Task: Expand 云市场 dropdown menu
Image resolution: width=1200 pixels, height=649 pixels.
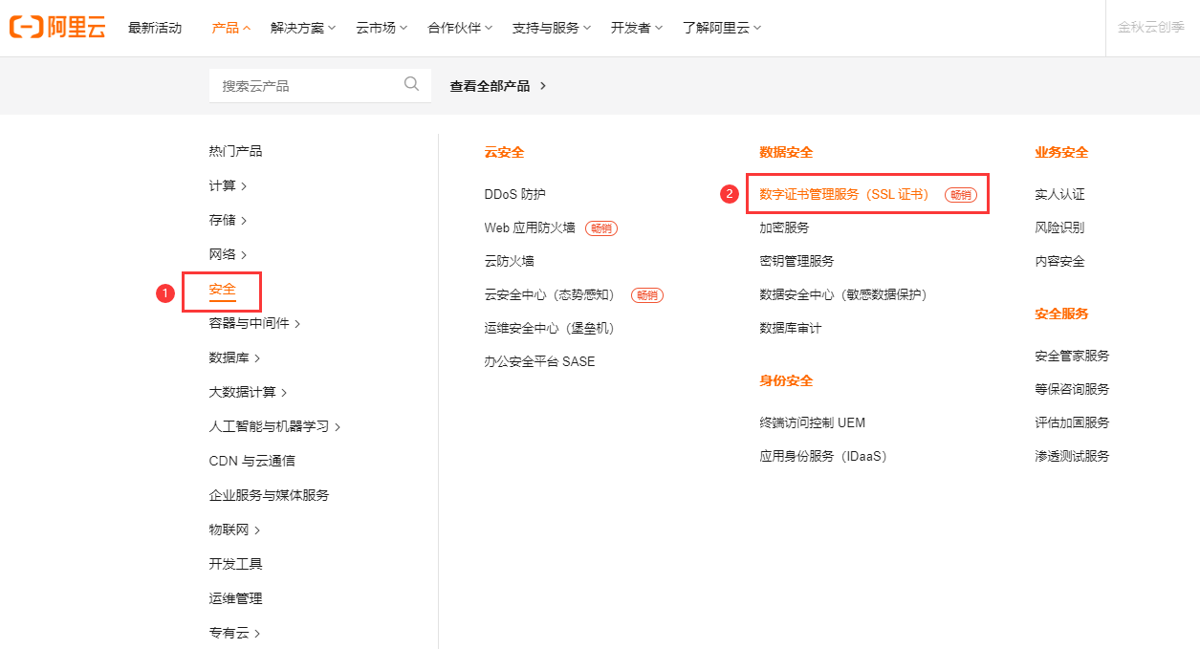Action: coord(382,28)
